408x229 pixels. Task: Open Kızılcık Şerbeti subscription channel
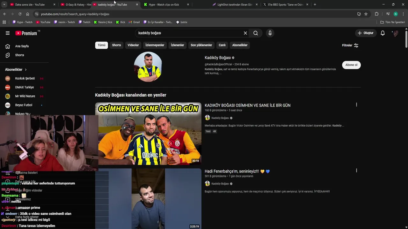[x=24, y=79]
